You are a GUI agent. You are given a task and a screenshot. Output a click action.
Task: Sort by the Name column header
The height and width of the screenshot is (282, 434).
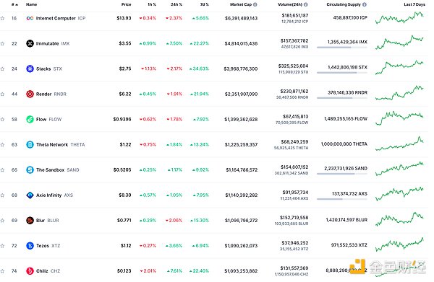(x=31, y=4)
